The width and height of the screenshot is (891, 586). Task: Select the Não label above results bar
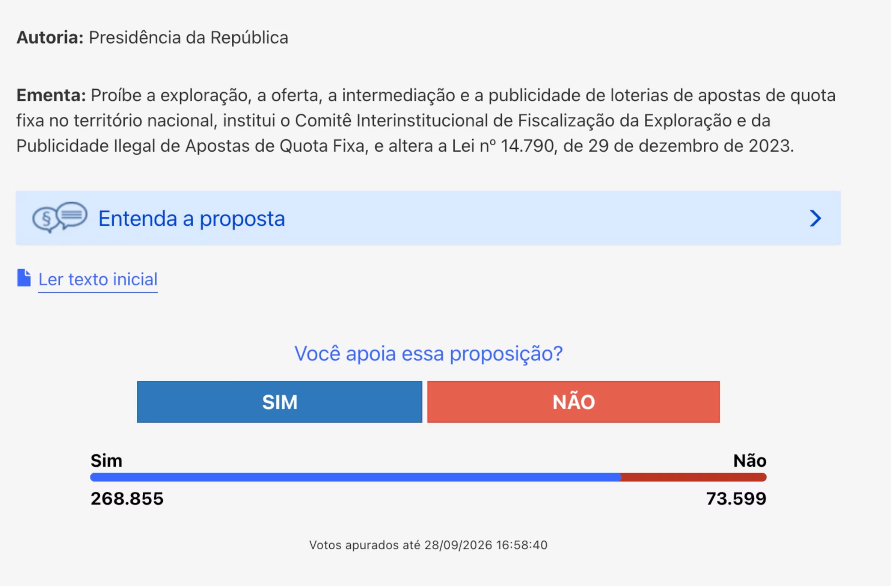pyautogui.click(x=750, y=461)
